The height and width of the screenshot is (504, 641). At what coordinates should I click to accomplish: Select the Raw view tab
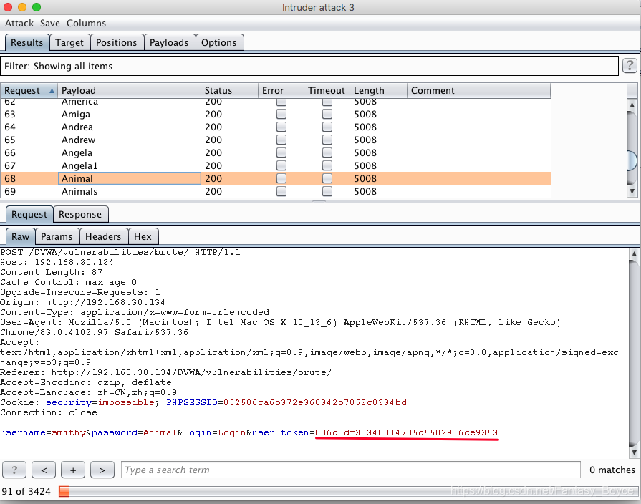pos(21,236)
